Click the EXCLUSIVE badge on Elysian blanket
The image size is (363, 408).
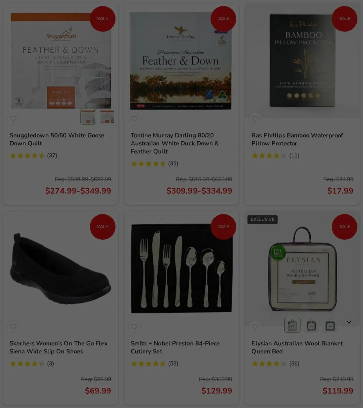click(263, 220)
